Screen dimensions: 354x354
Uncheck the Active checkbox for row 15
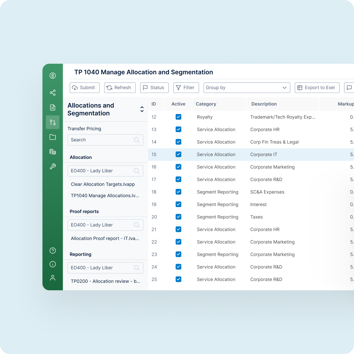pos(178,154)
